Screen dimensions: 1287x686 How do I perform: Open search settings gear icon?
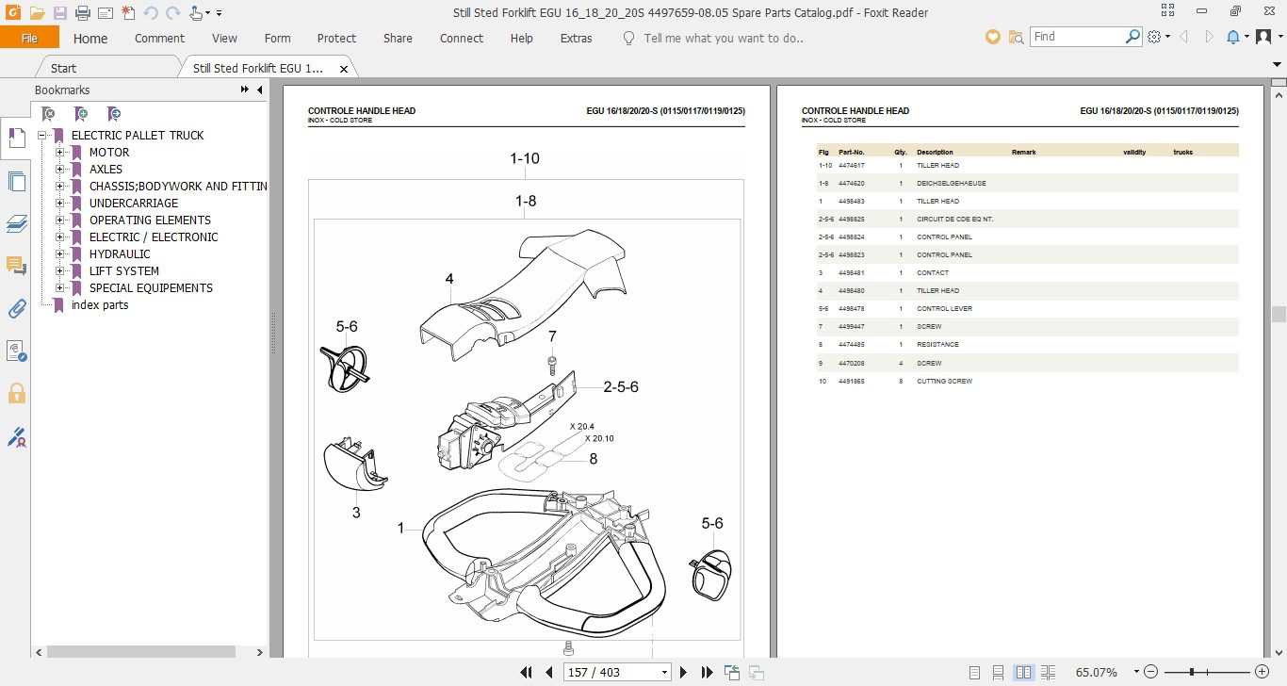(1155, 37)
